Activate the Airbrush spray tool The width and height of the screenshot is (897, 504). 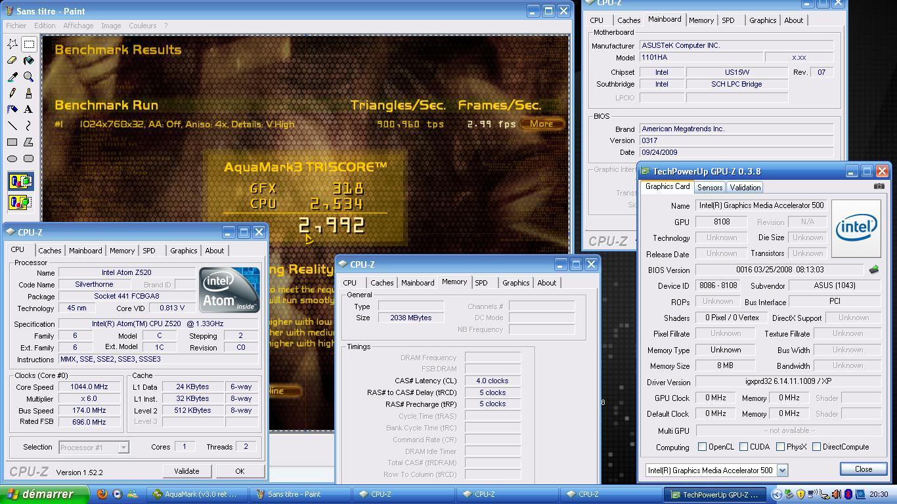(12, 109)
